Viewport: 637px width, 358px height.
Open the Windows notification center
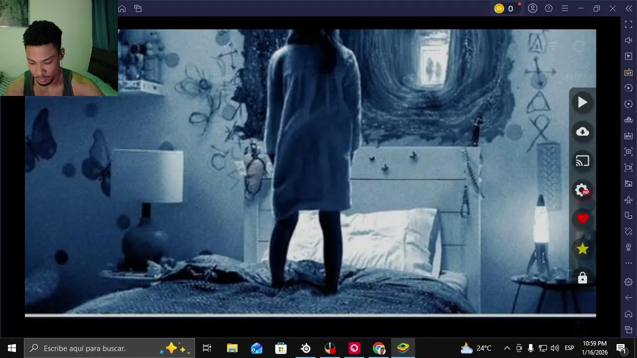point(621,348)
